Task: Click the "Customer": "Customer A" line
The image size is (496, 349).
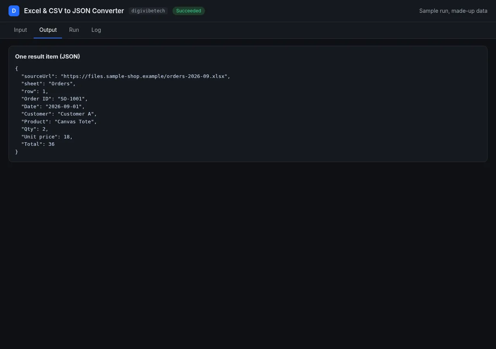Action: click(x=59, y=114)
